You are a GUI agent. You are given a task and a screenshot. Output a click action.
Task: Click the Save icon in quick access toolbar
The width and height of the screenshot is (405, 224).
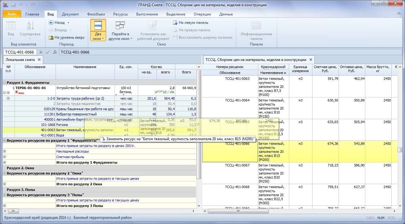(x=13, y=5)
